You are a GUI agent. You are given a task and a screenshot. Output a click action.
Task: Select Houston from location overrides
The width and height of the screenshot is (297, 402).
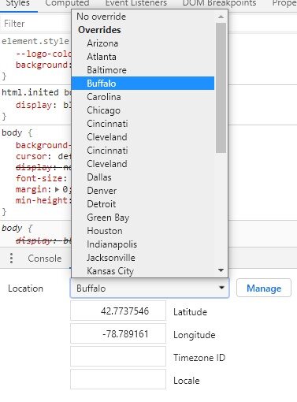pyautogui.click(x=143, y=231)
